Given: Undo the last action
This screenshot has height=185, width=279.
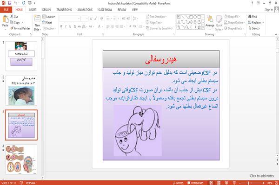Looking at the screenshot, I should 16,3.
